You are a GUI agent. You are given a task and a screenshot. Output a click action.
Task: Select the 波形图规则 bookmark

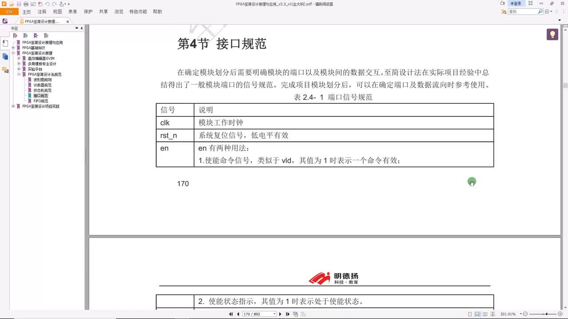pyautogui.click(x=42, y=80)
